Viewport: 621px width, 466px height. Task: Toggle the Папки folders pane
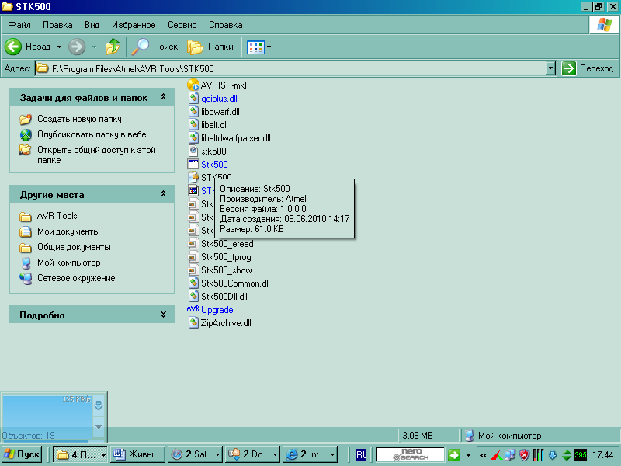210,47
